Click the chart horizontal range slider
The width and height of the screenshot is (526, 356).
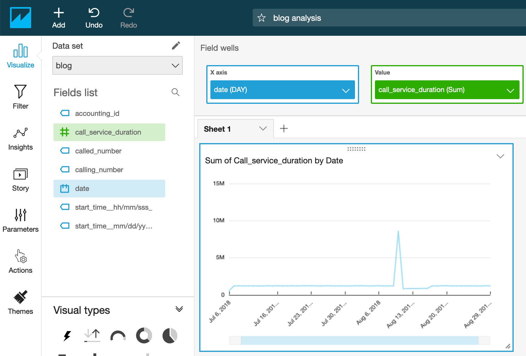click(360, 340)
